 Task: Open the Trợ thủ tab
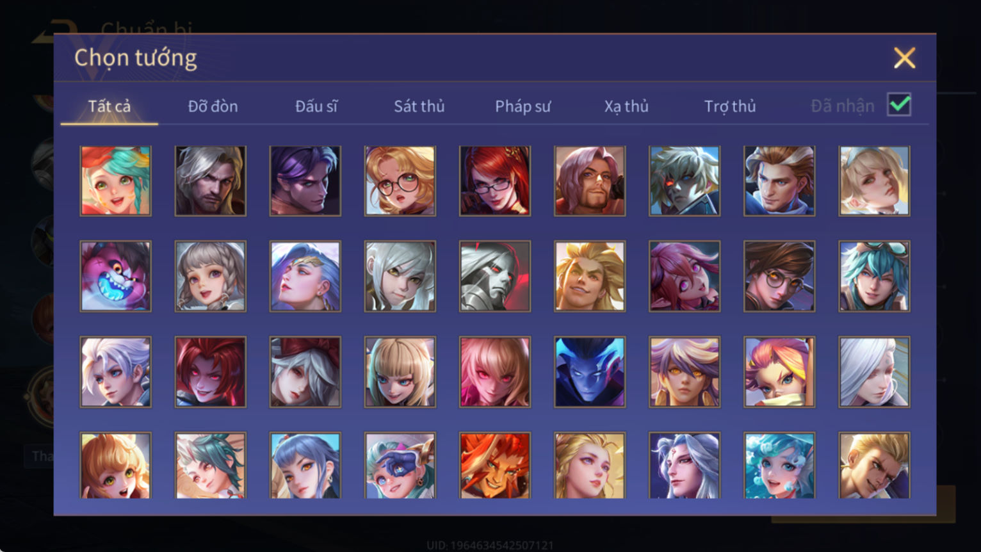(730, 106)
